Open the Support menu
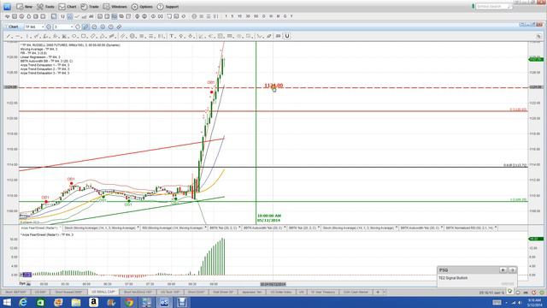Viewport: 547px width, 308px height. [168, 7]
